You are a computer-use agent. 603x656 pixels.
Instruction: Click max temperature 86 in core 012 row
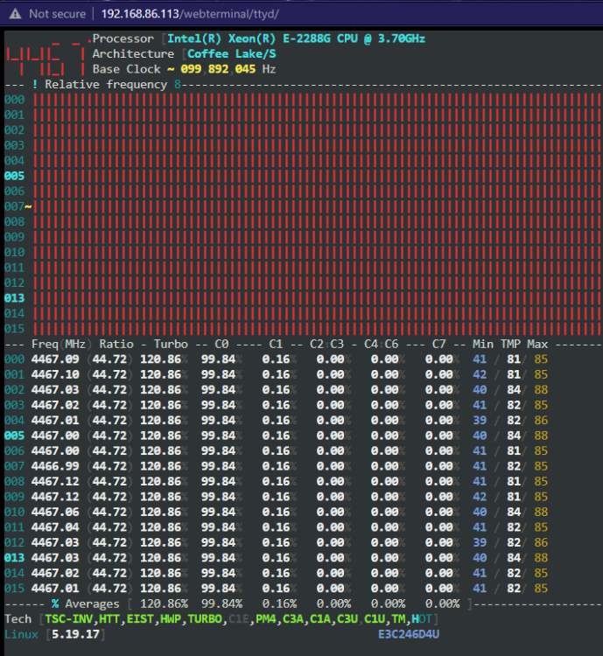(541, 542)
